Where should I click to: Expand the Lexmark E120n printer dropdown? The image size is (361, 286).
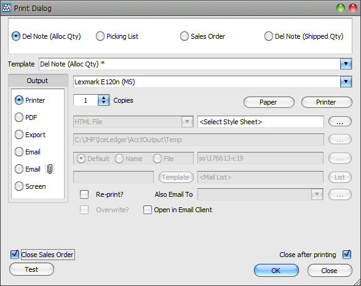pyautogui.click(x=346, y=82)
